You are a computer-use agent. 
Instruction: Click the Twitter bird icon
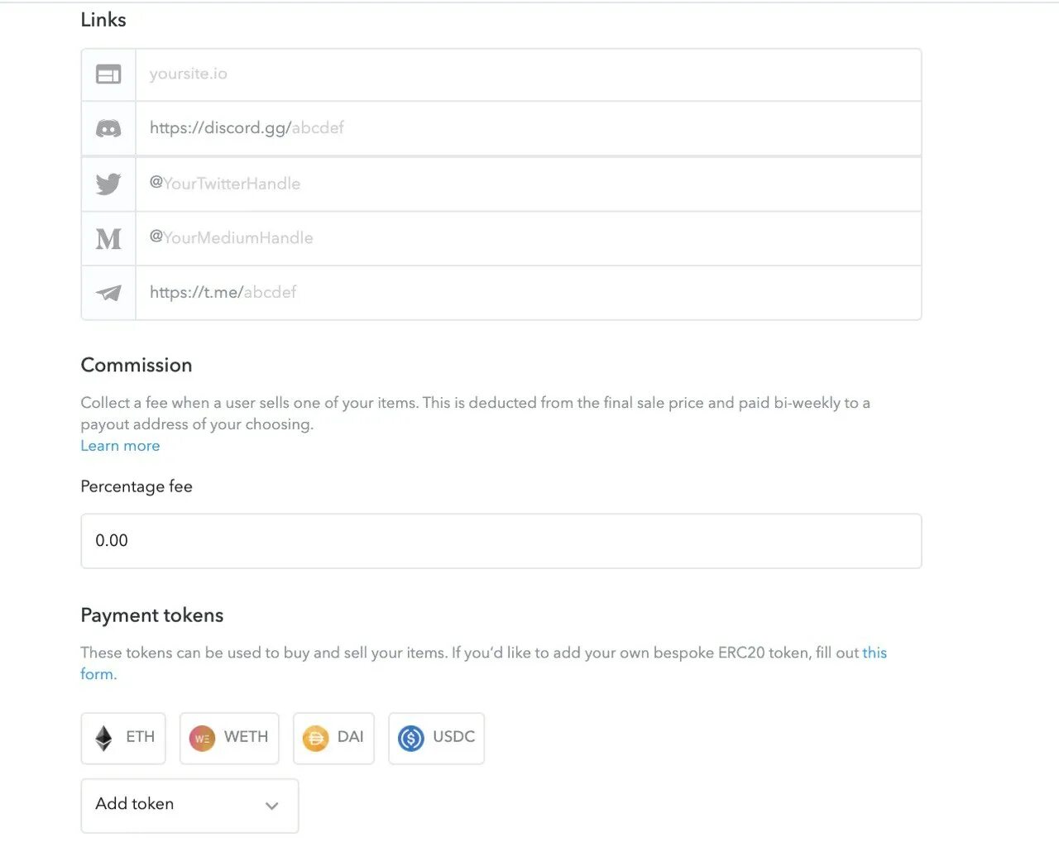click(108, 184)
